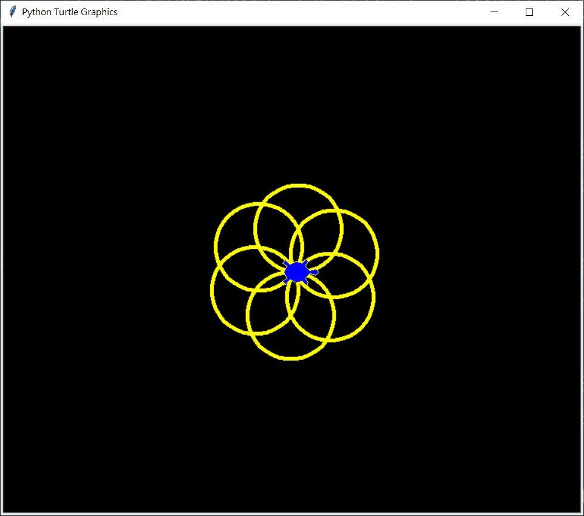Click the far left edge of the yellow flower
Image resolution: width=584 pixels, height=516 pixels.
tap(212, 290)
